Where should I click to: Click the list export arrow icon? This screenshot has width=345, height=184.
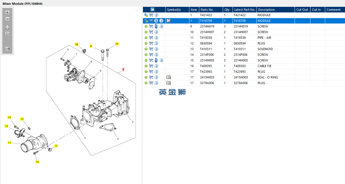pos(7,49)
